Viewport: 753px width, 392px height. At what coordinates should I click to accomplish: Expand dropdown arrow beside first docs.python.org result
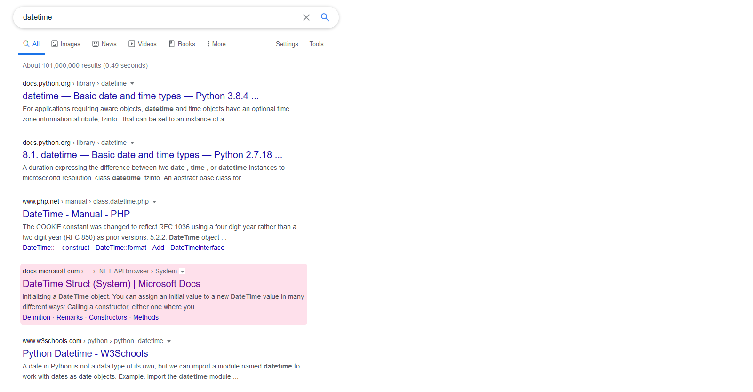pyautogui.click(x=132, y=84)
